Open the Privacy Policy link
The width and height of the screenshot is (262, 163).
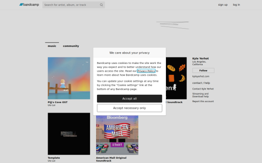(146, 71)
